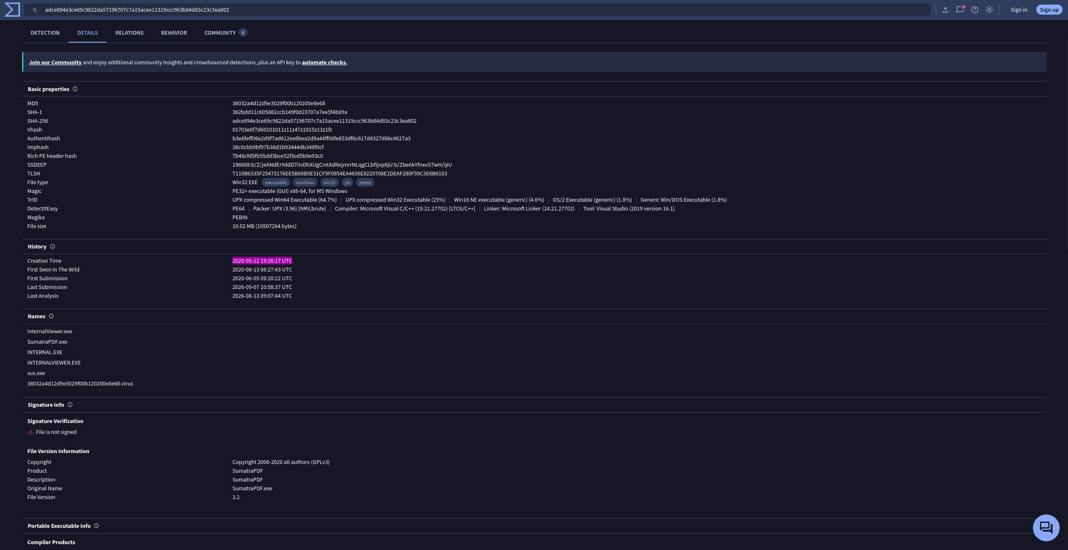This screenshot has height=550, width=1068.
Task: Open the RELATIONS tab
Action: coord(129,33)
